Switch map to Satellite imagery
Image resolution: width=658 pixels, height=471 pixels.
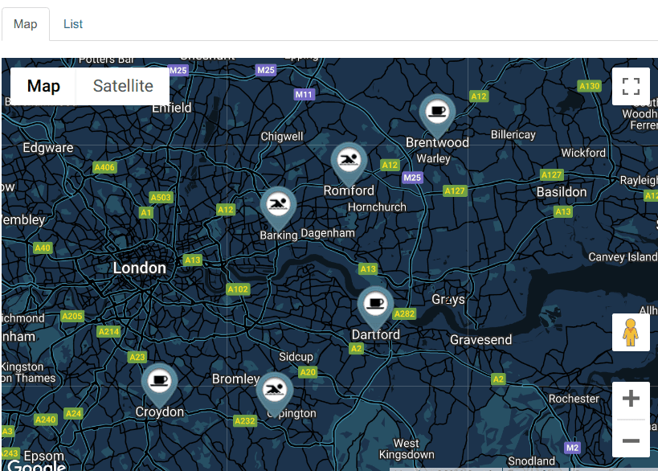123,86
